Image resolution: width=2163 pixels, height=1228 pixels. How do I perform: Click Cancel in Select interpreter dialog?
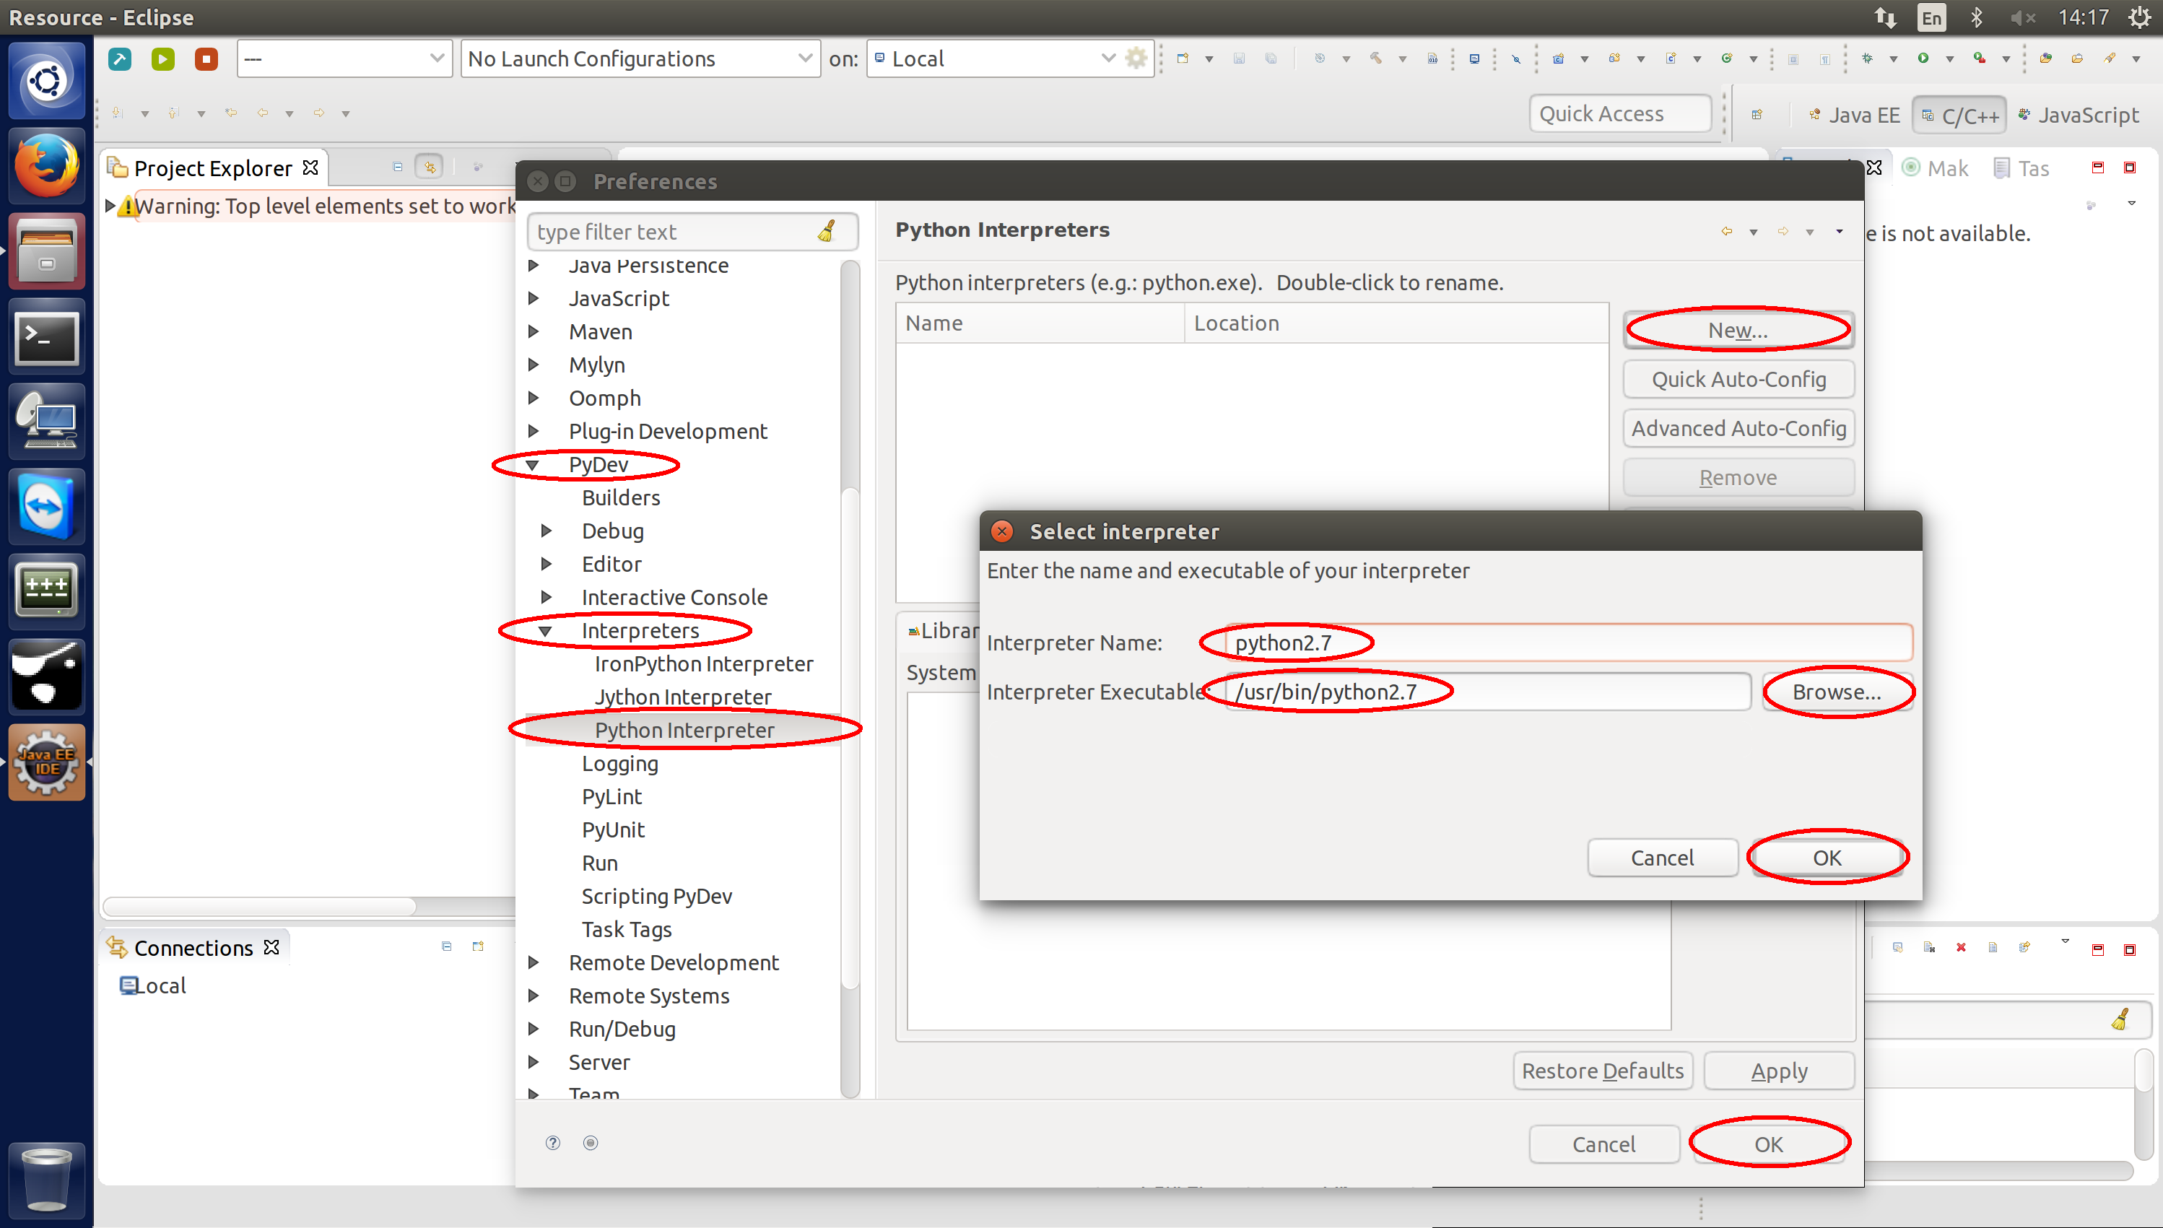[x=1662, y=858]
